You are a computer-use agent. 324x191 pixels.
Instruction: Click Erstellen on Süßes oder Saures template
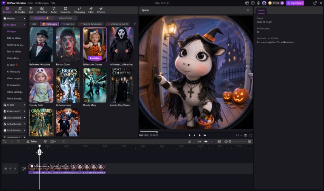coord(95,58)
